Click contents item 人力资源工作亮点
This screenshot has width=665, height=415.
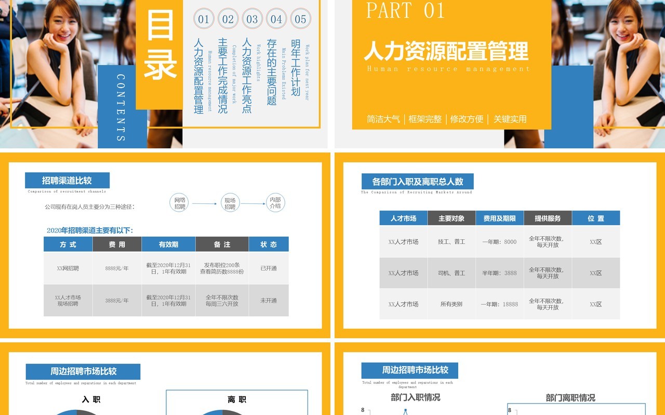pos(247,76)
